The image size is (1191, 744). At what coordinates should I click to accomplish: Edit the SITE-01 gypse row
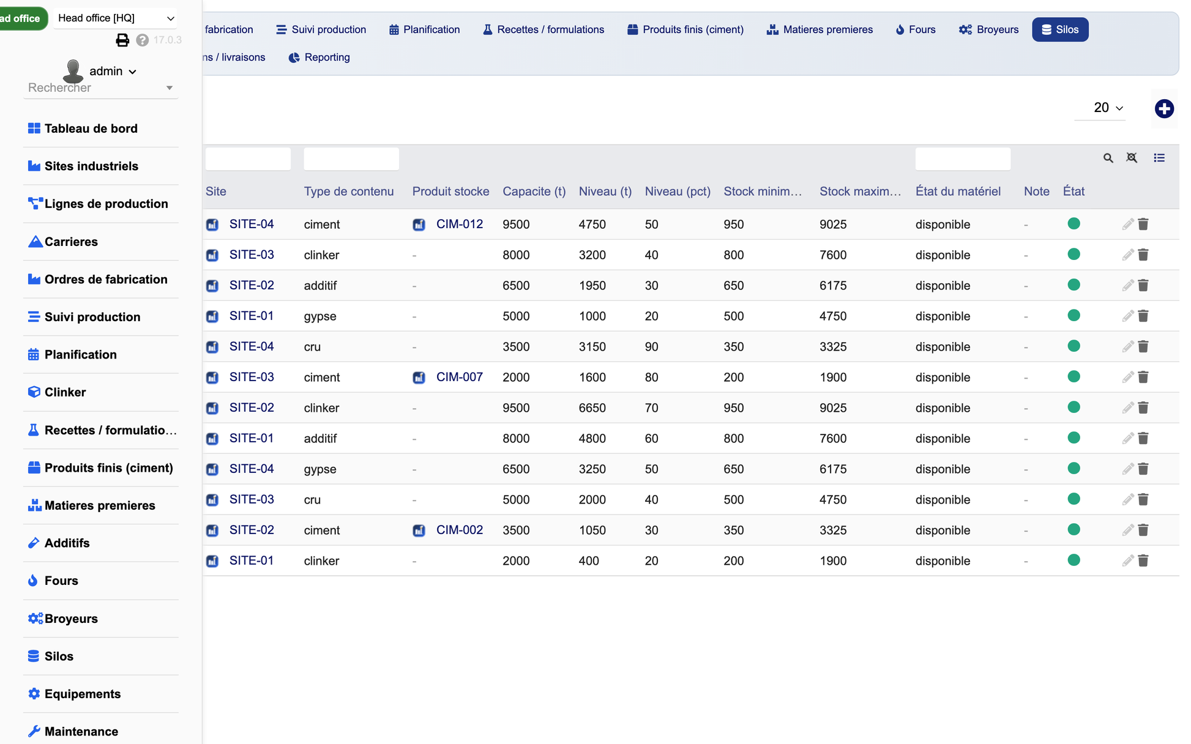[x=1127, y=316]
